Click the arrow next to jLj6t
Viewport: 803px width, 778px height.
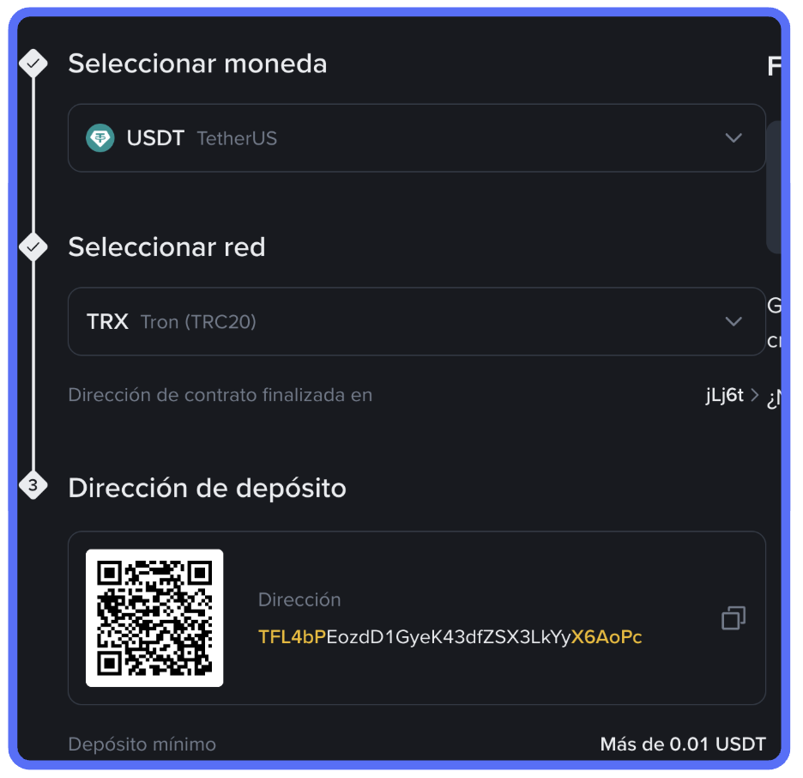pyautogui.click(x=754, y=395)
